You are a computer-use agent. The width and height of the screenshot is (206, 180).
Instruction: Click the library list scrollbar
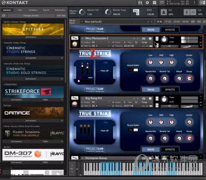pyautogui.click(x=65, y=51)
